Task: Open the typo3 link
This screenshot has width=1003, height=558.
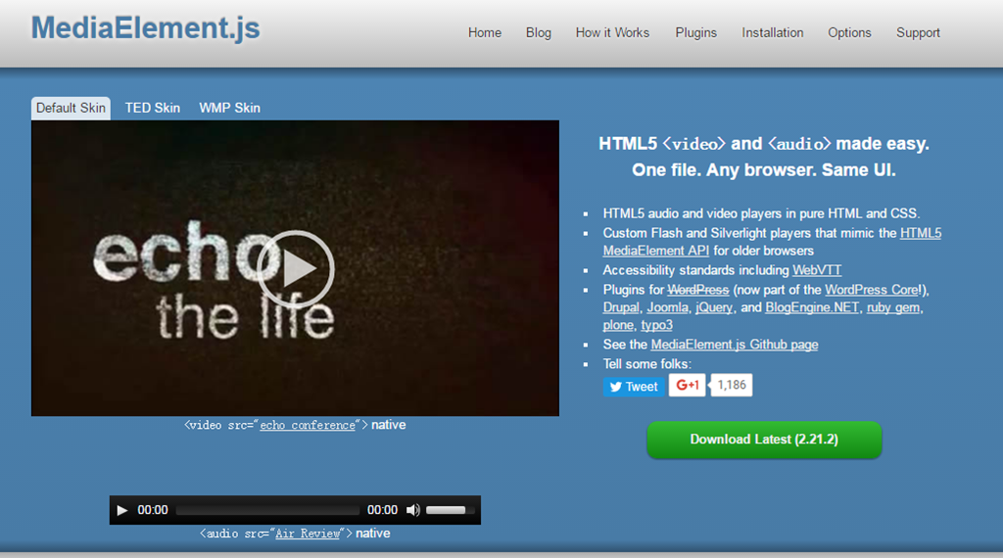Action: 656,325
